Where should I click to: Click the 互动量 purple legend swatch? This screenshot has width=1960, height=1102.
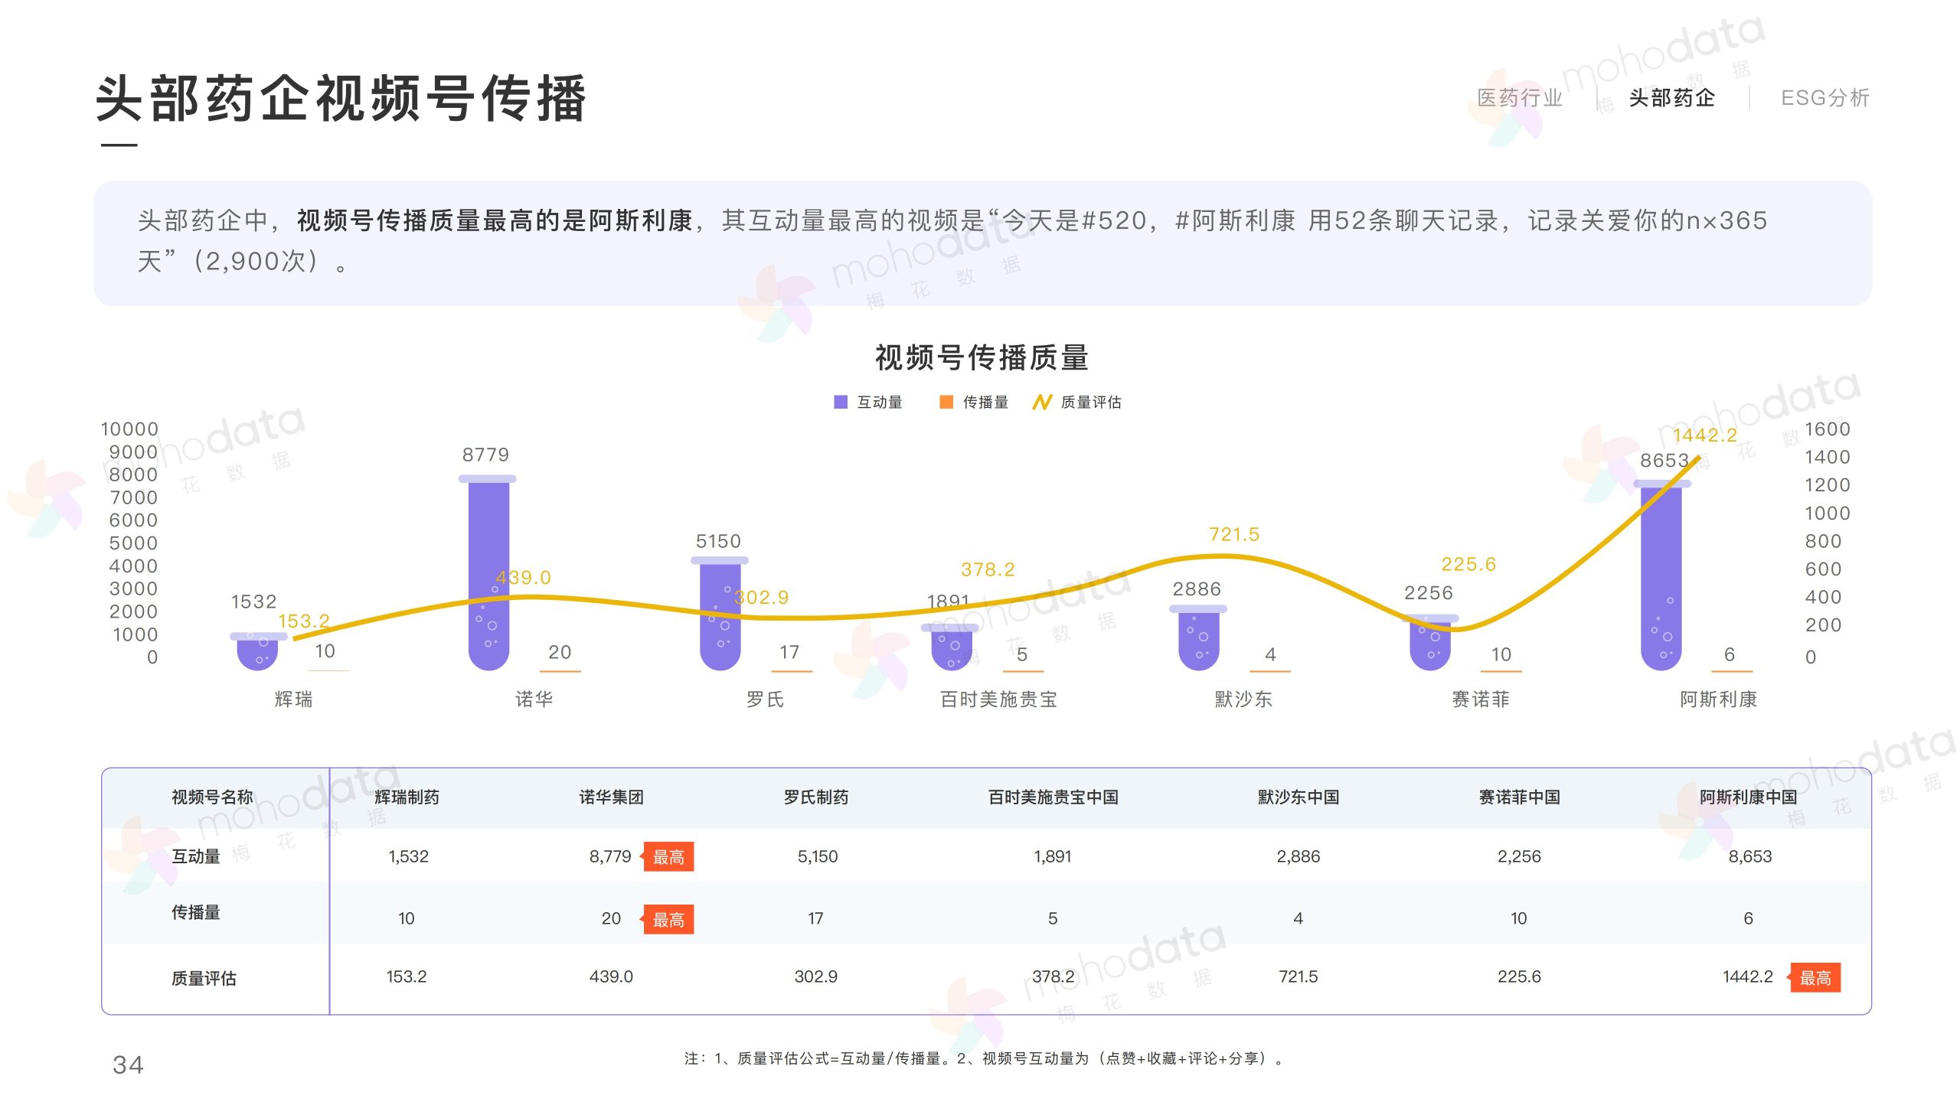click(x=841, y=402)
